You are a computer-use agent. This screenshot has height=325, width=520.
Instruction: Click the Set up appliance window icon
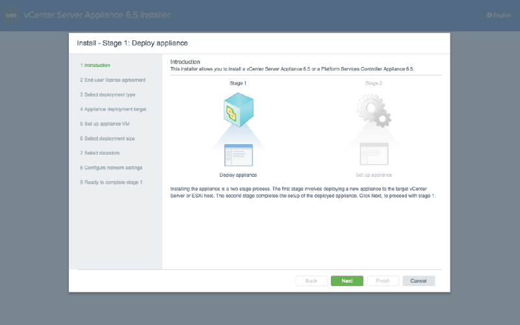(374, 156)
